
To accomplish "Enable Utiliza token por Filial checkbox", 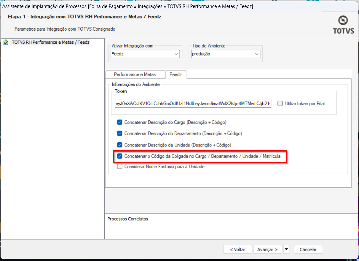I will pyautogui.click(x=280, y=103).
